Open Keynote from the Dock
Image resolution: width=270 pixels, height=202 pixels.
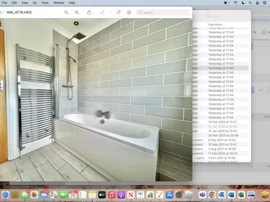[141, 195]
